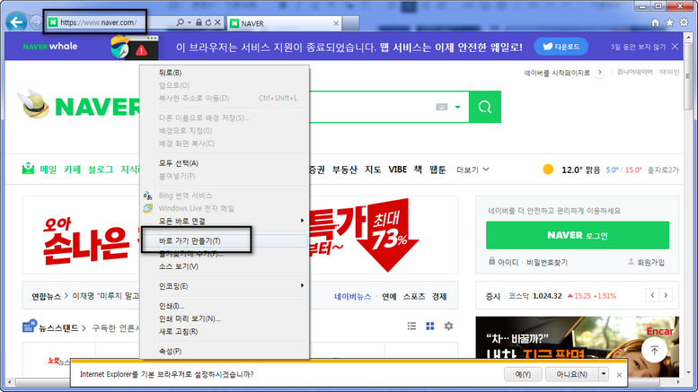The width and height of the screenshot is (698, 392).
Task: Select 인쇄(I)... menu item
Action: coord(225,306)
